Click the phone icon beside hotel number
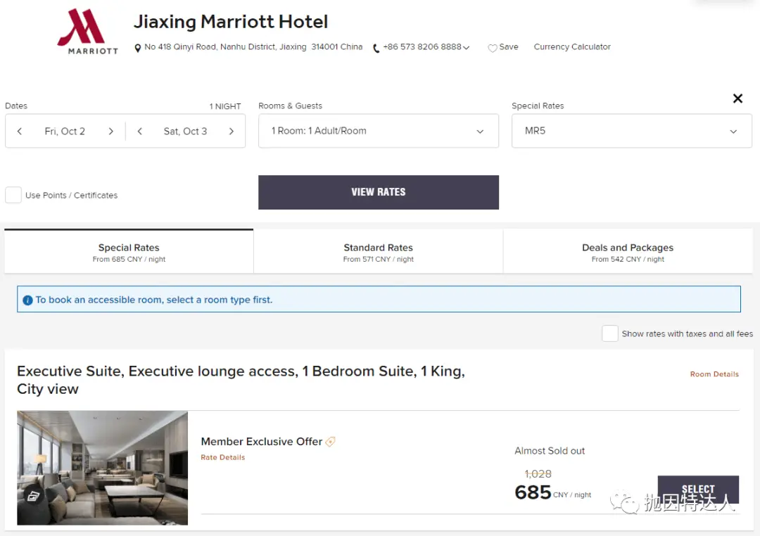760x536 pixels. click(376, 48)
